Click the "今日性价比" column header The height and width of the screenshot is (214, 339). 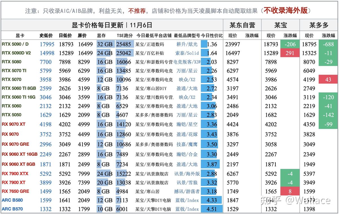point(212,36)
